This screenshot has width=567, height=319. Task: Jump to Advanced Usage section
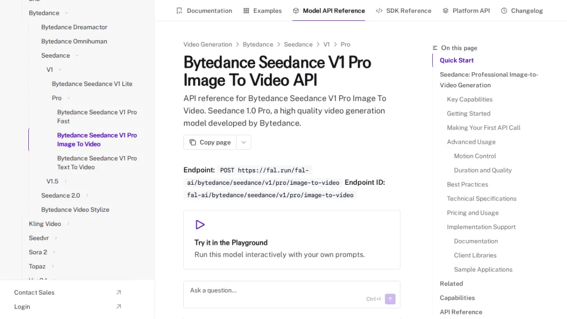(x=471, y=142)
